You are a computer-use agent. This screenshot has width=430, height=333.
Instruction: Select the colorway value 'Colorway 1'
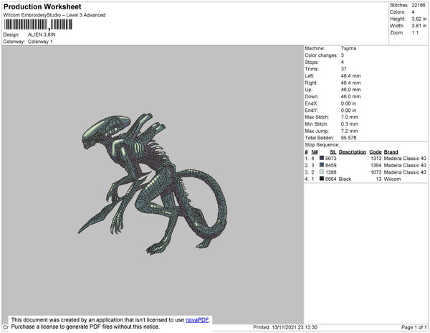[40, 42]
